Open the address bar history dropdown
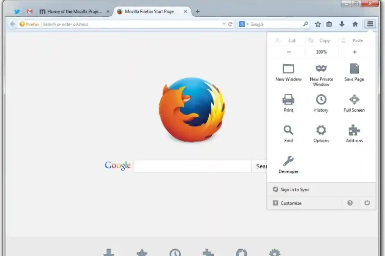The width and height of the screenshot is (385, 256). pos(224,24)
